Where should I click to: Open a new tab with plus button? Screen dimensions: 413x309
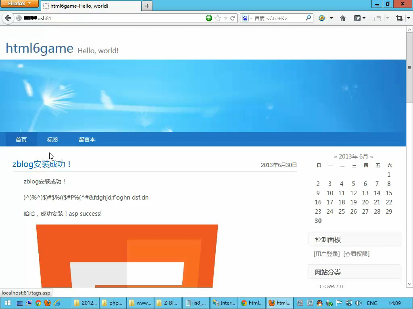(x=147, y=6)
